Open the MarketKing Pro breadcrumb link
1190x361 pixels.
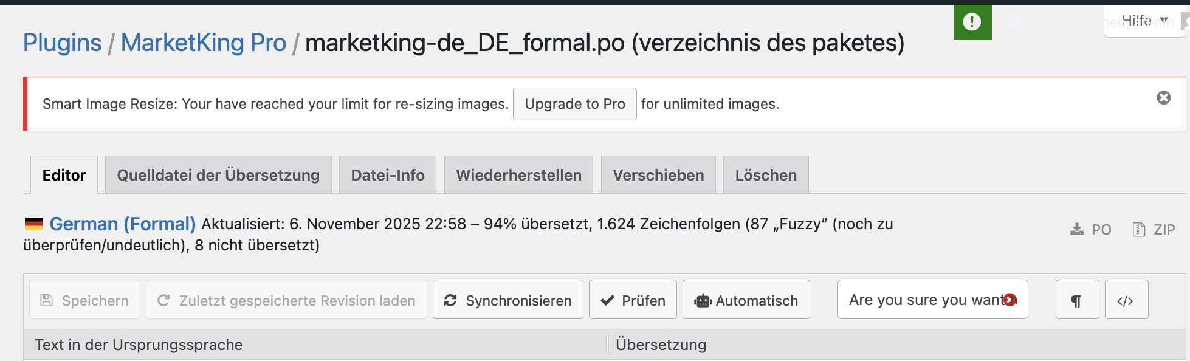point(203,43)
